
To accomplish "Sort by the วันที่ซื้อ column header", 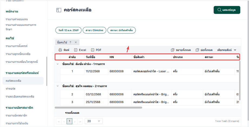I will (96, 57).
